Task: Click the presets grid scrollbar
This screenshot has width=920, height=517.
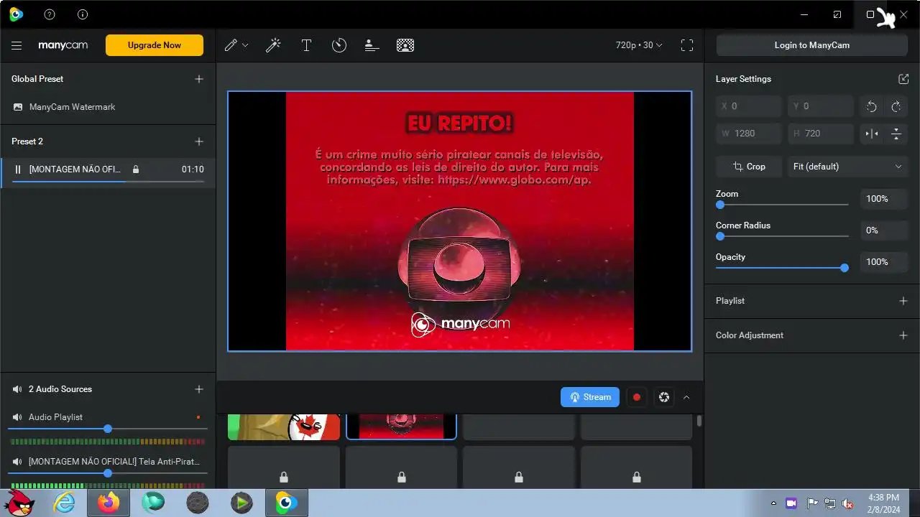Action: point(699,421)
